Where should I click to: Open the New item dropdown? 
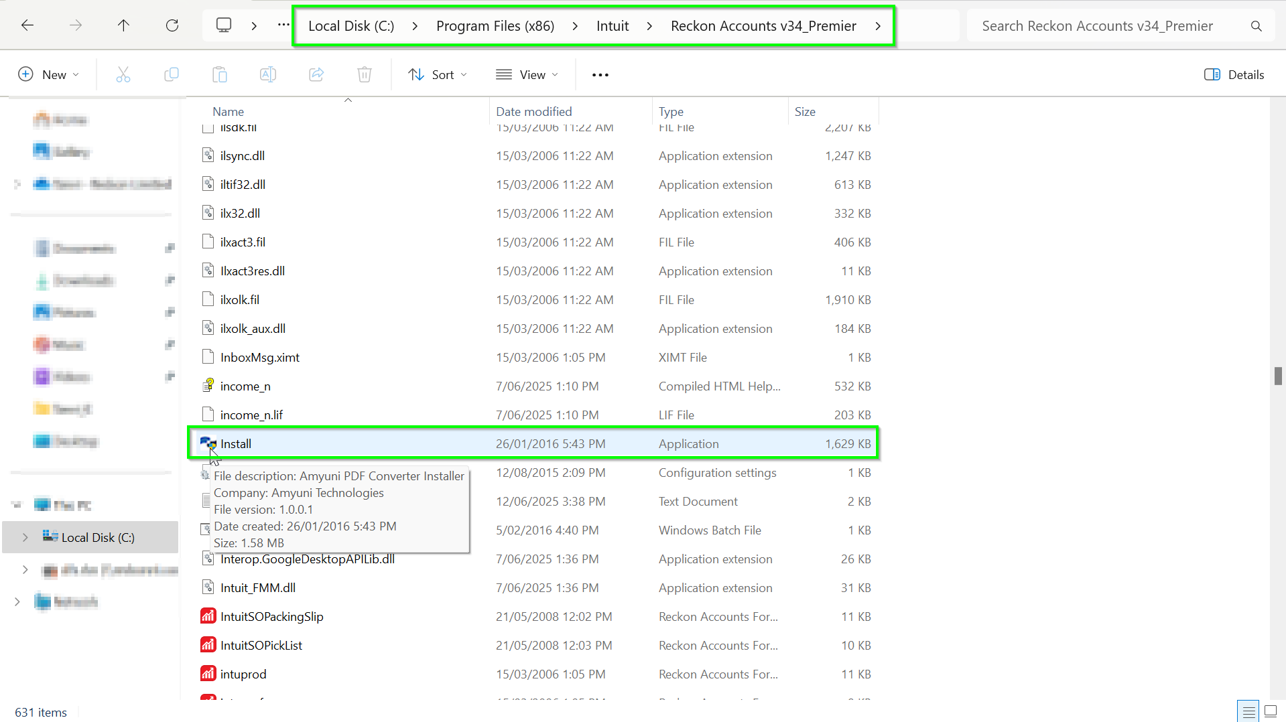[49, 74]
